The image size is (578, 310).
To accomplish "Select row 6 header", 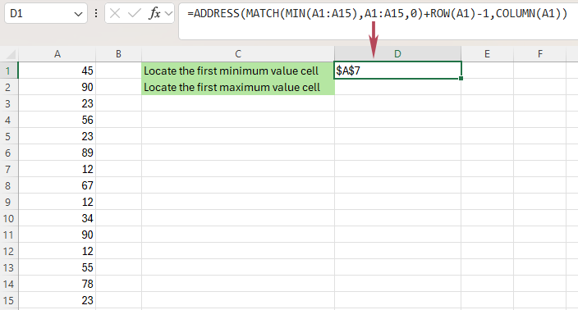I will click(9, 153).
